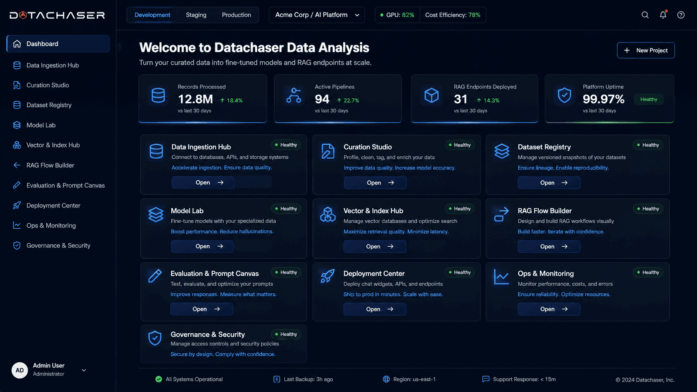The image size is (697, 392).
Task: Click the RAG Flow Builder card icon
Action: pos(501,215)
